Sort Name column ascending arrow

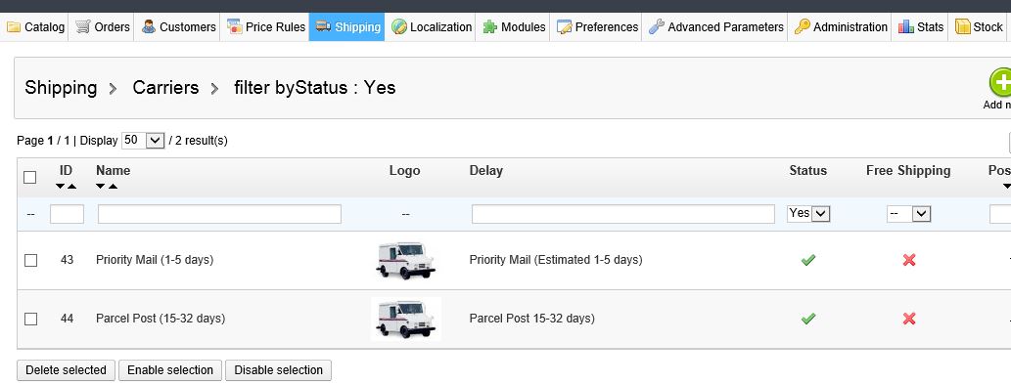point(113,187)
